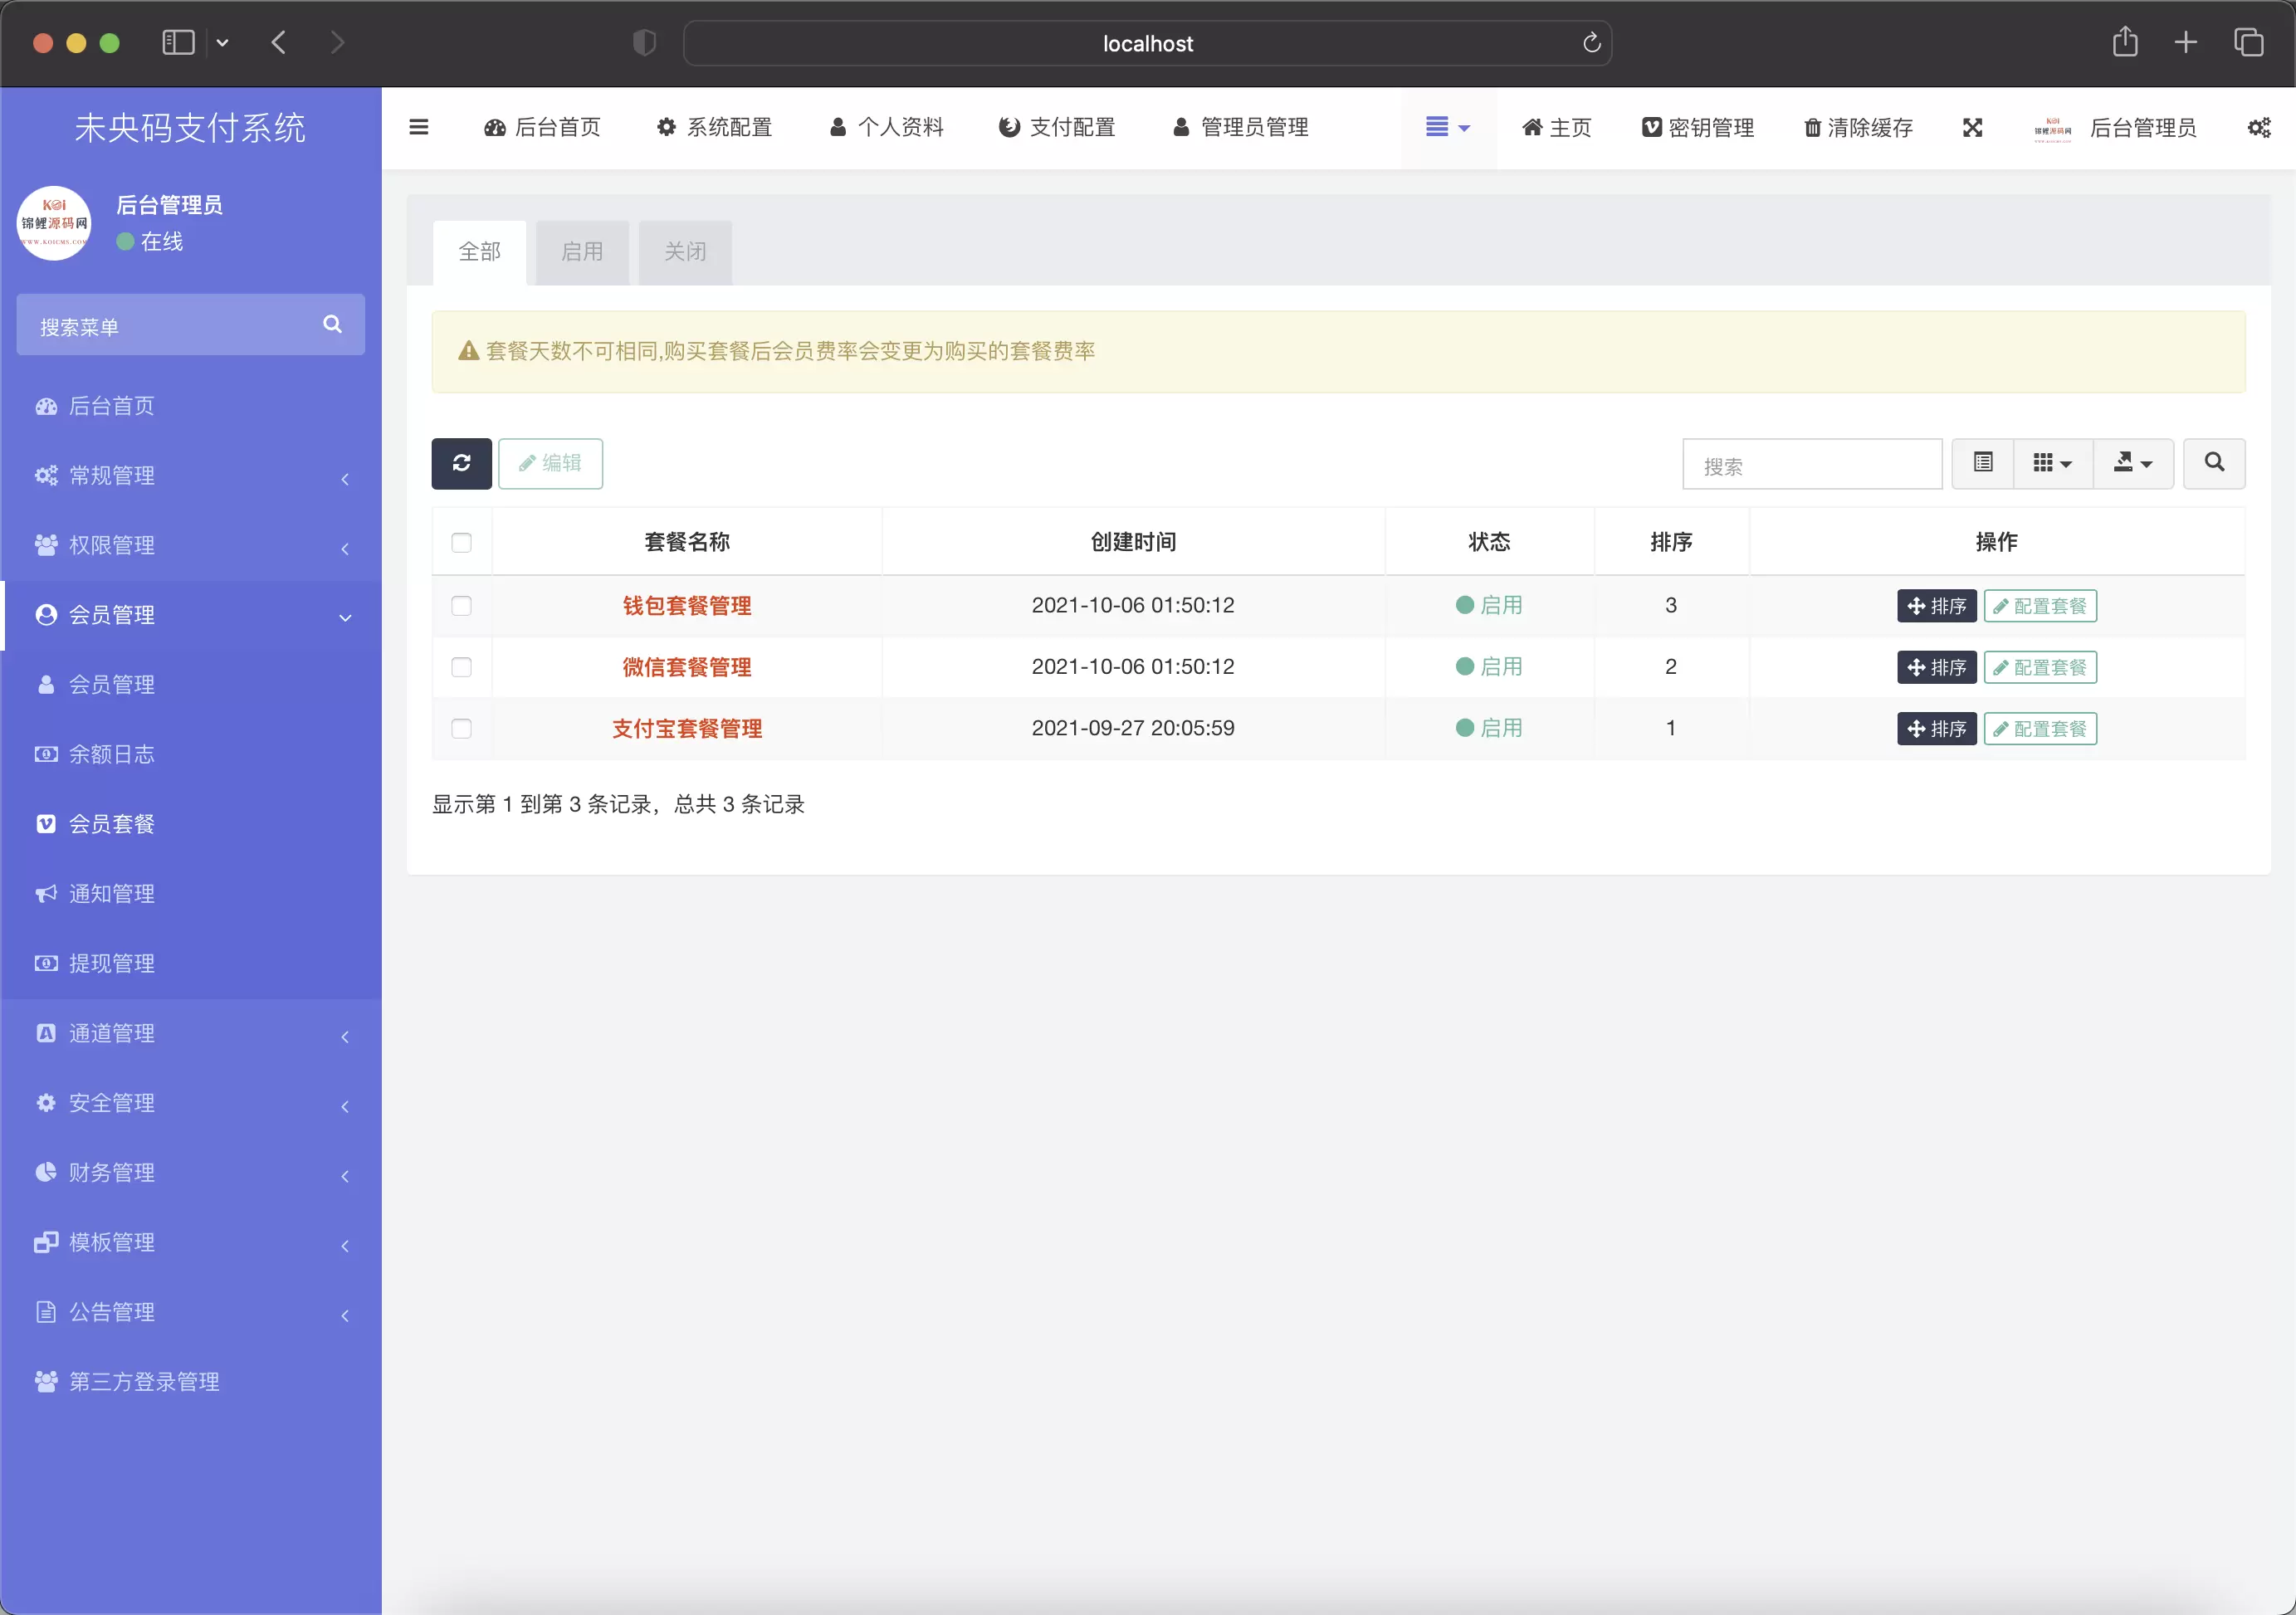Screen dimensions: 2296x1615
Task: Expand the 常规管理 sidebar menu
Action: pos(191,476)
